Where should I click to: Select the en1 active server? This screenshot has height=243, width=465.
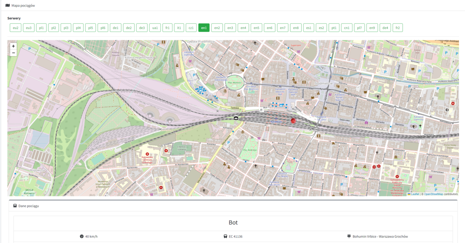pyautogui.click(x=204, y=28)
